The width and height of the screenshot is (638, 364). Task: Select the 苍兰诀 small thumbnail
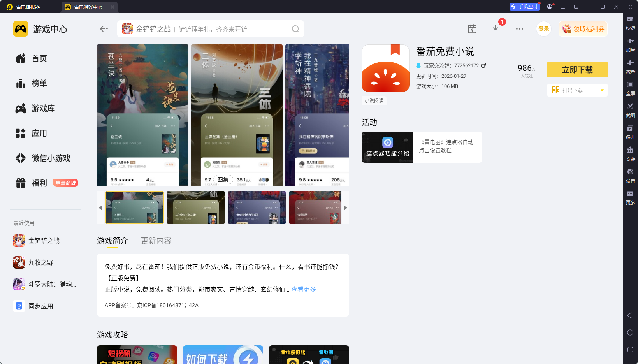coord(135,207)
